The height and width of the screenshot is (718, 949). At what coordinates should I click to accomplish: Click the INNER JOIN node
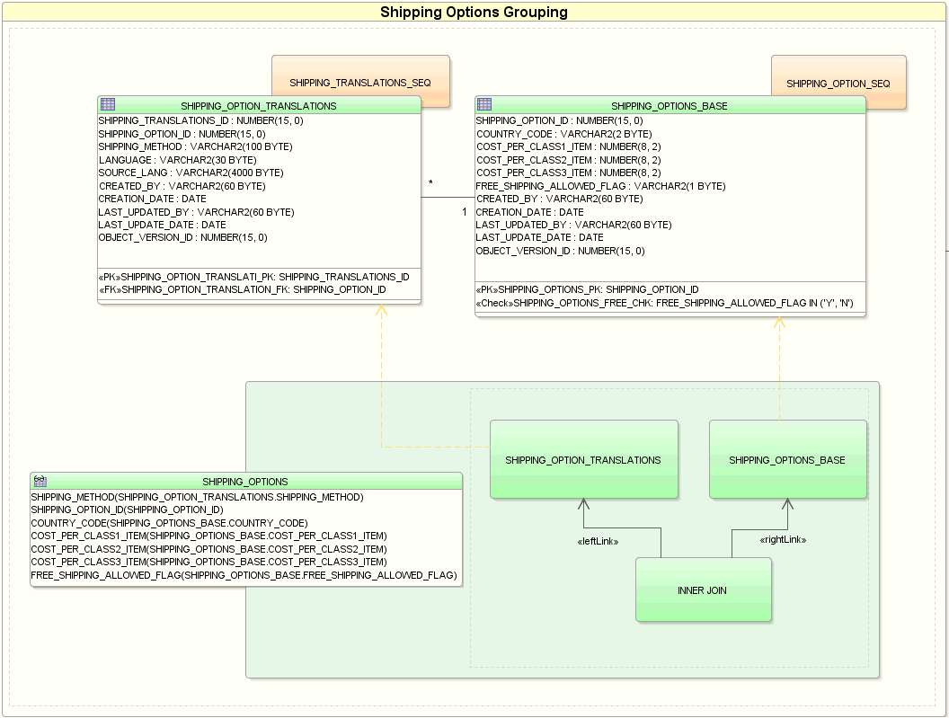tap(704, 590)
